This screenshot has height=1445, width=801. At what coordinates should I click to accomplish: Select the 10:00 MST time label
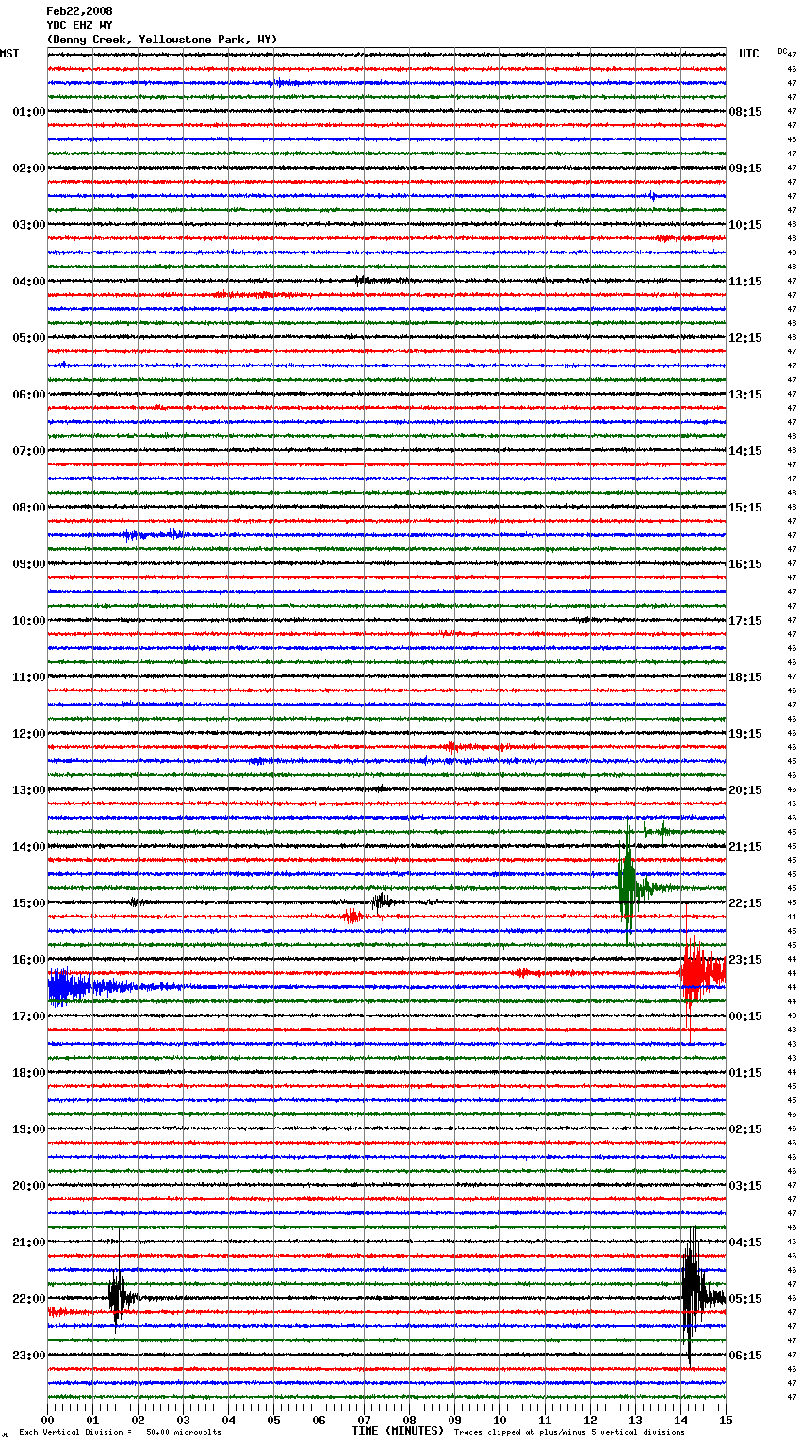pos(29,621)
